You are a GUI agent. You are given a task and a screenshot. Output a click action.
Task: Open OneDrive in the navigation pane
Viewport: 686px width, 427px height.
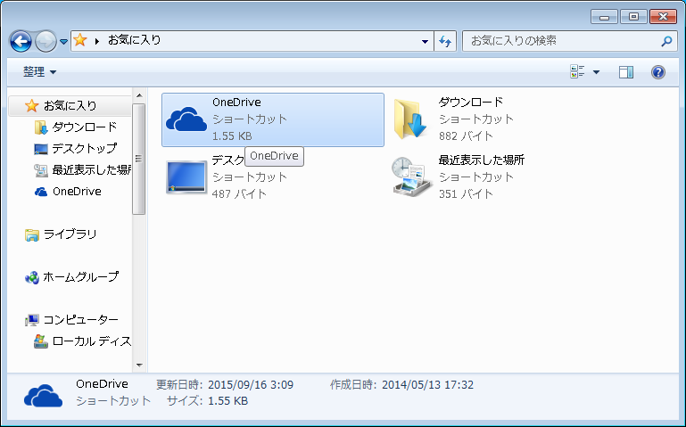coord(68,192)
